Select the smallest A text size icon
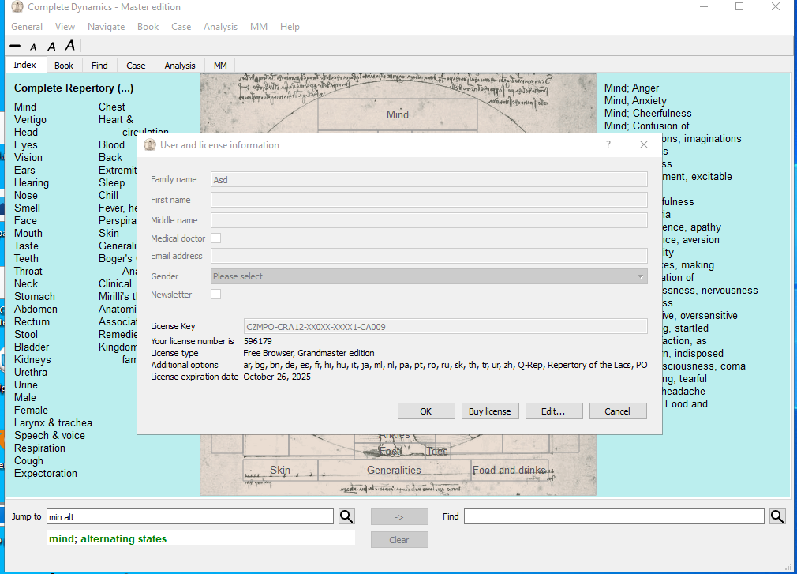 (x=34, y=47)
